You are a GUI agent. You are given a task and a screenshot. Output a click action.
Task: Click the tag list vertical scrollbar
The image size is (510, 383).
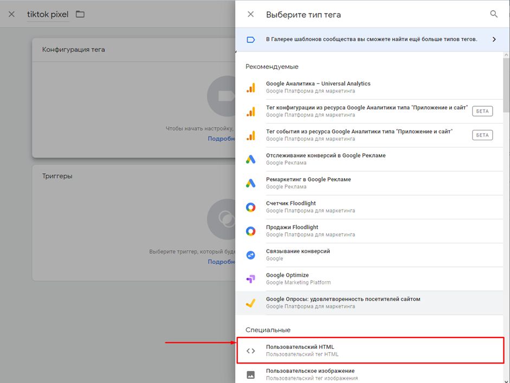(x=506, y=81)
